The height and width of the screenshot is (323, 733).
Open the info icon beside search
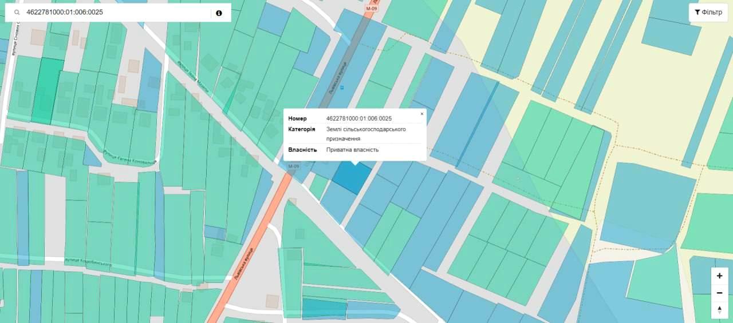[x=219, y=13]
